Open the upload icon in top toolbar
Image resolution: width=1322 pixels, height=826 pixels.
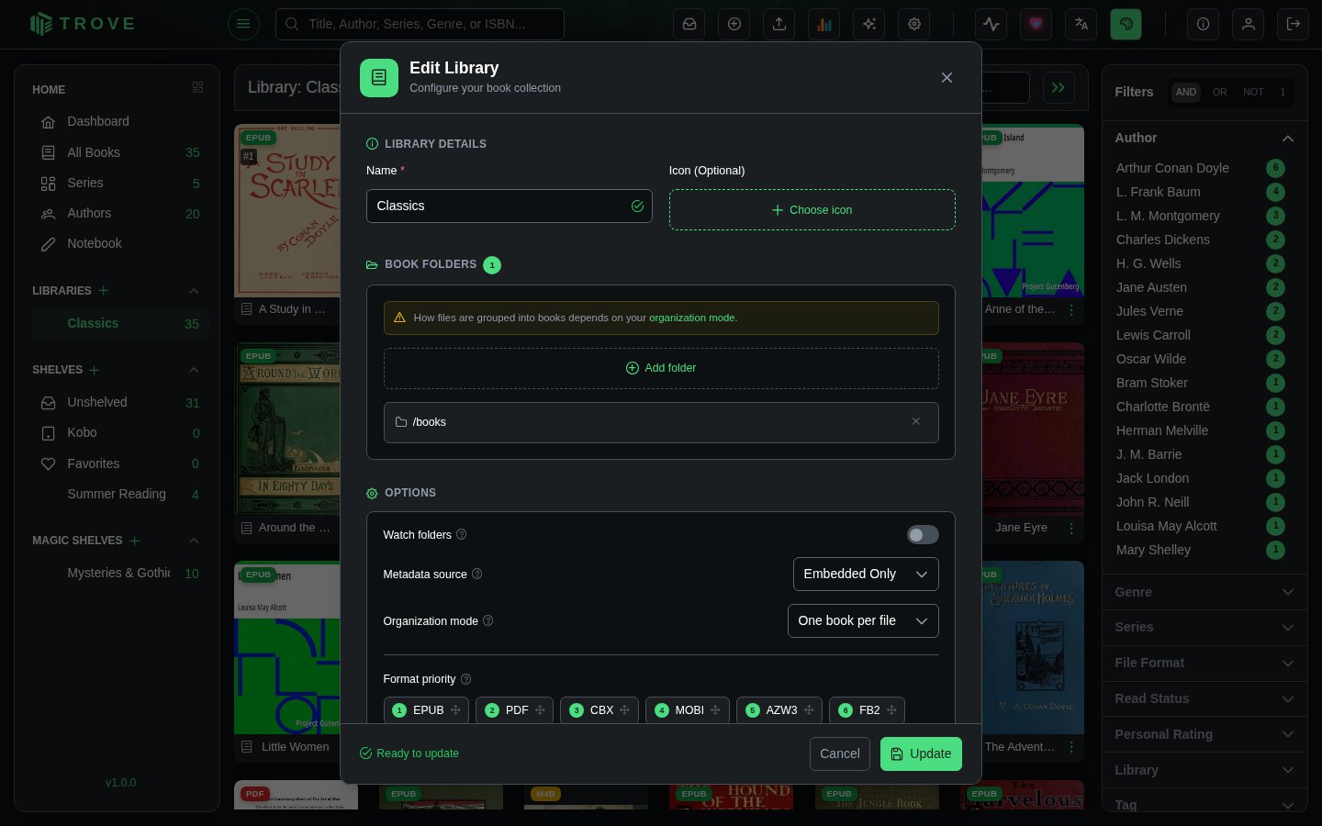coord(779,24)
